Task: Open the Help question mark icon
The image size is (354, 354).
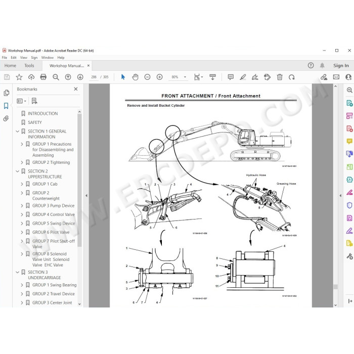Action: click(x=311, y=65)
